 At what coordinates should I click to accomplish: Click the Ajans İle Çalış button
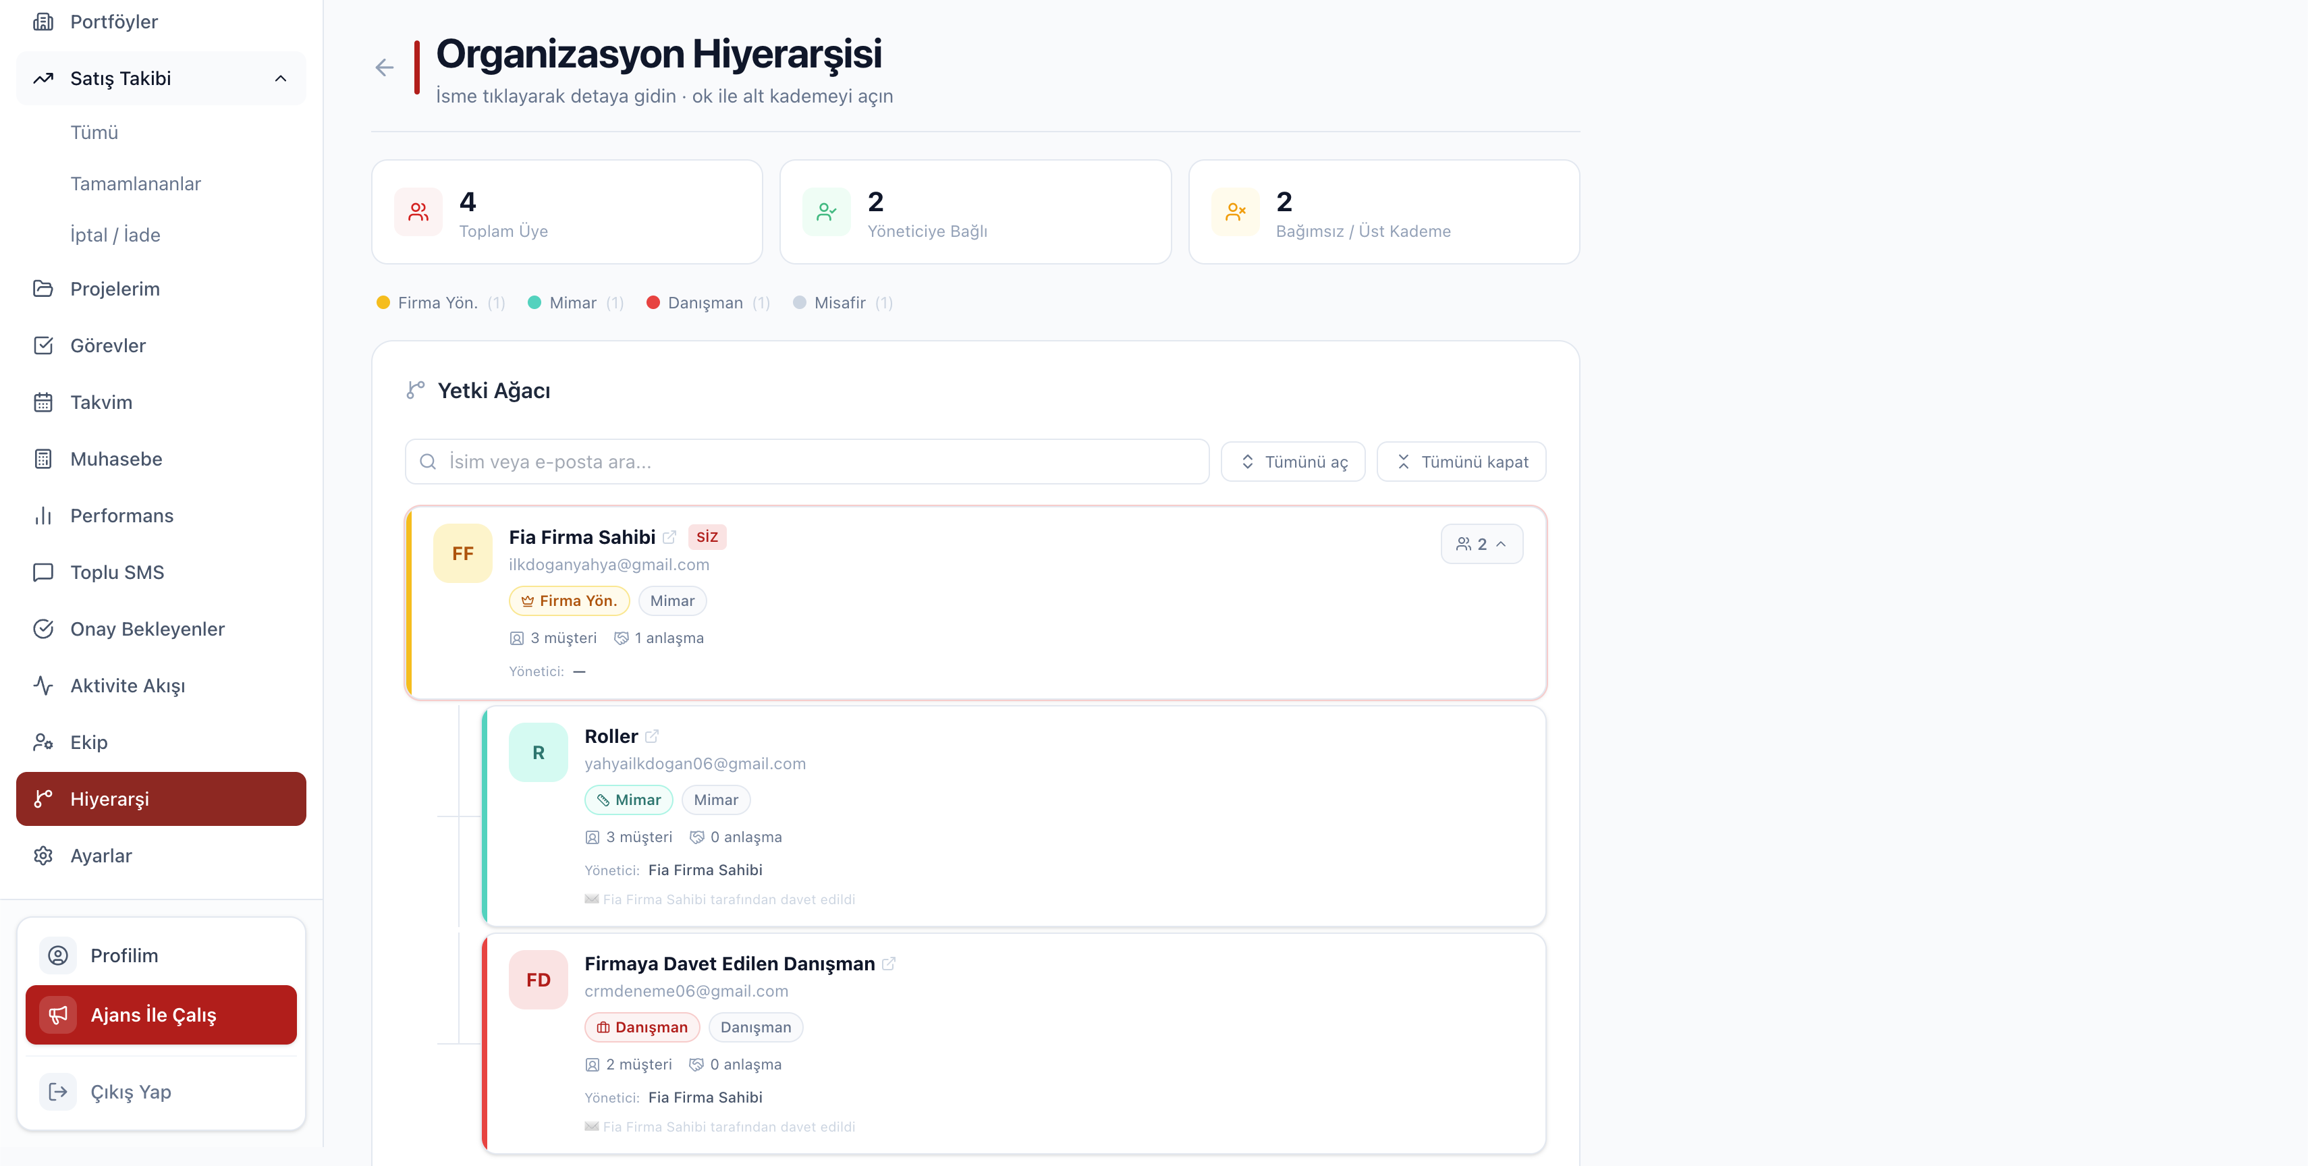coord(161,1015)
